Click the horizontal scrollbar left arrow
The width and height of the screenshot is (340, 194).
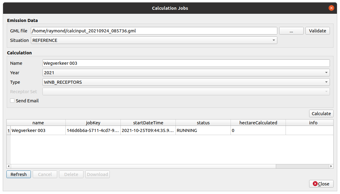point(9,167)
